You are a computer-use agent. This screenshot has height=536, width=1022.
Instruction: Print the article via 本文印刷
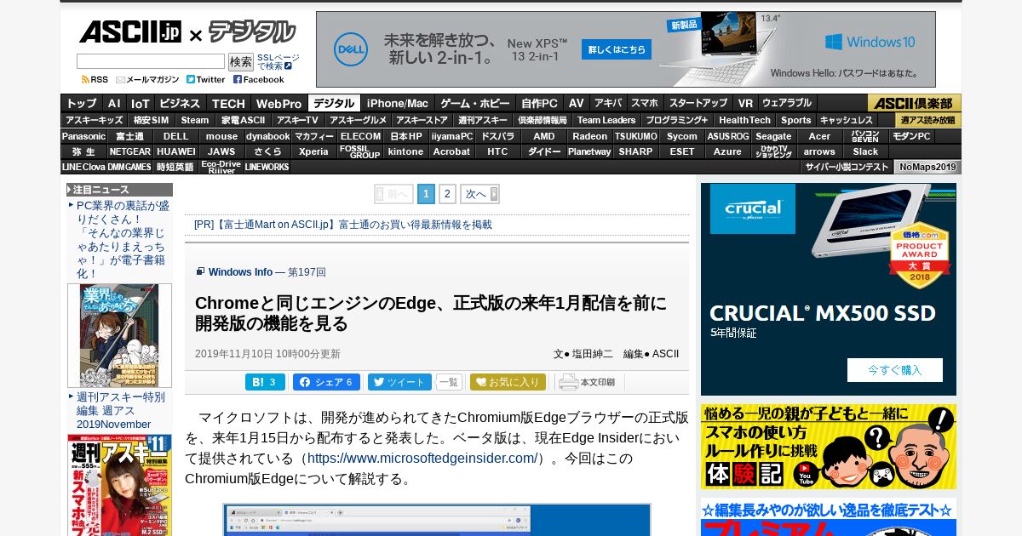[x=588, y=382]
